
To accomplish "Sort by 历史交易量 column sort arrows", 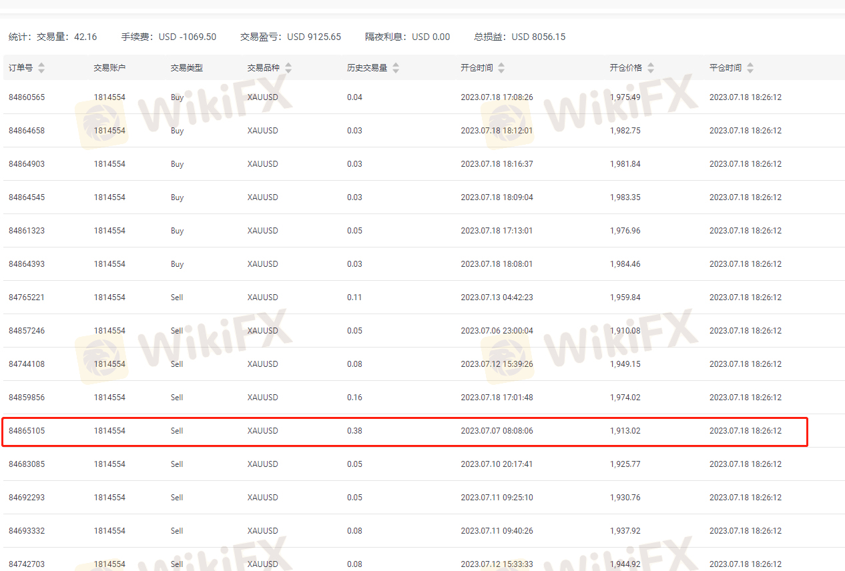I will [x=396, y=68].
